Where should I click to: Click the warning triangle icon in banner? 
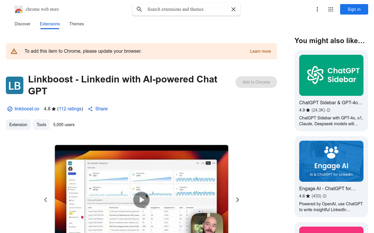[14, 51]
